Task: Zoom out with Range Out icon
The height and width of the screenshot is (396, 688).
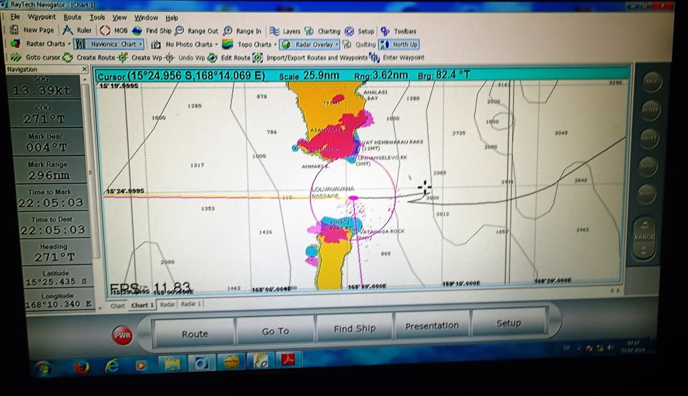Action: (x=179, y=31)
